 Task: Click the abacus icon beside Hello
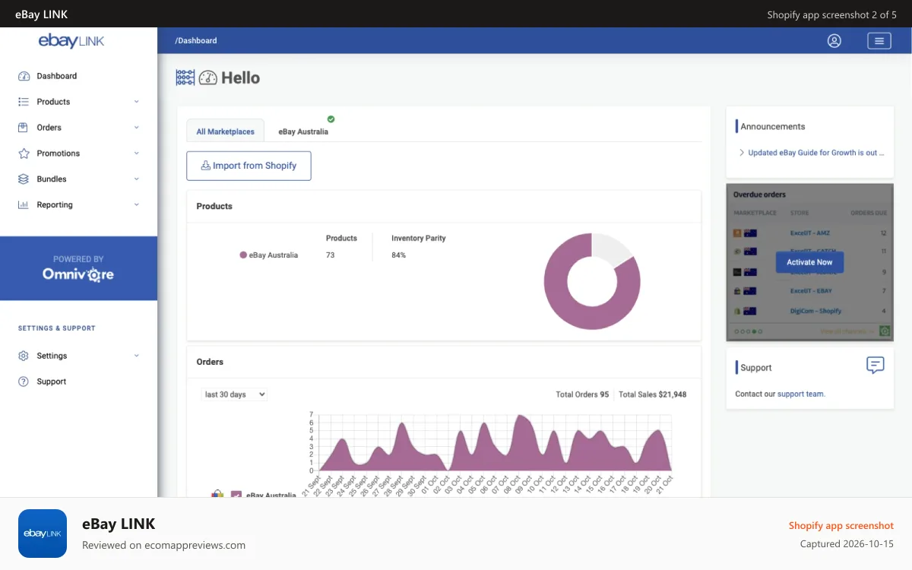point(185,78)
